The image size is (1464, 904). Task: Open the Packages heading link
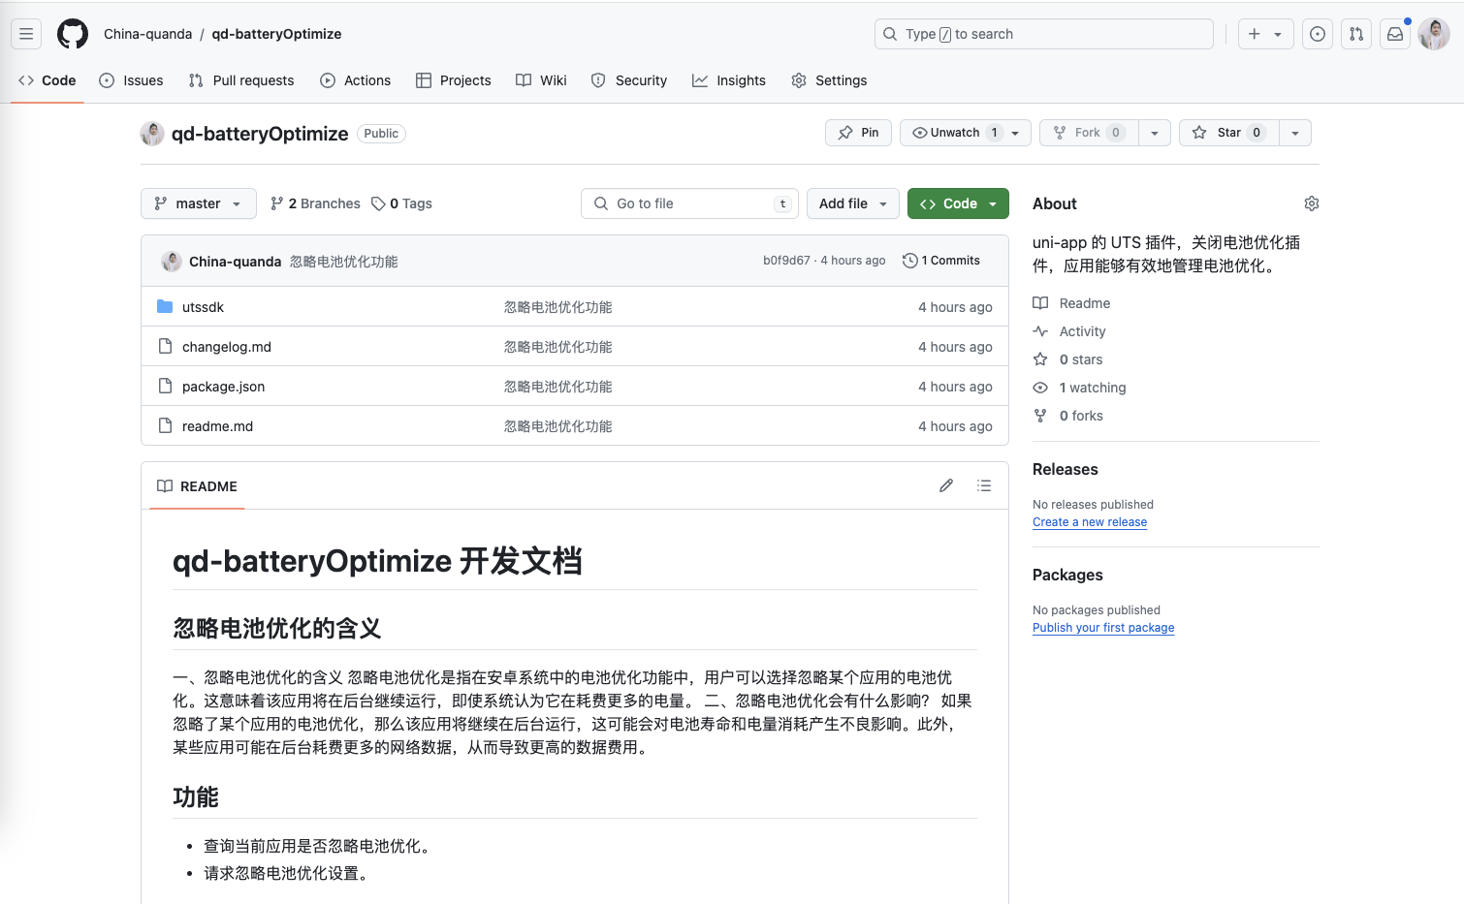(1067, 575)
